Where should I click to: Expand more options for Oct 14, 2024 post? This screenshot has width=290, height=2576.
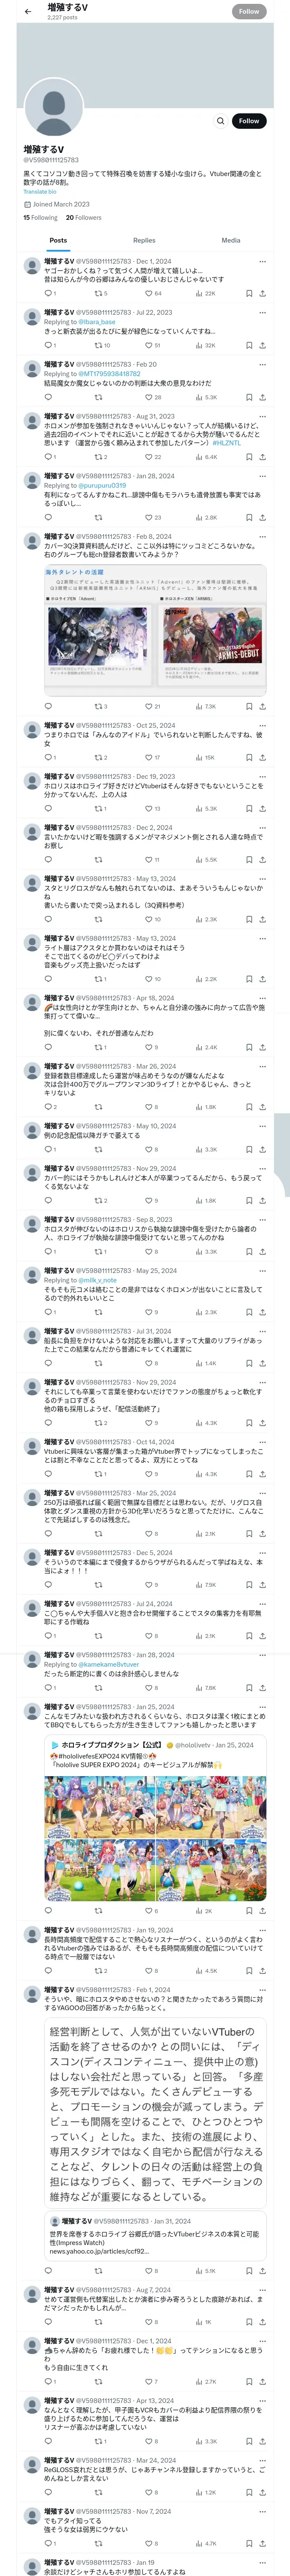click(x=262, y=1442)
